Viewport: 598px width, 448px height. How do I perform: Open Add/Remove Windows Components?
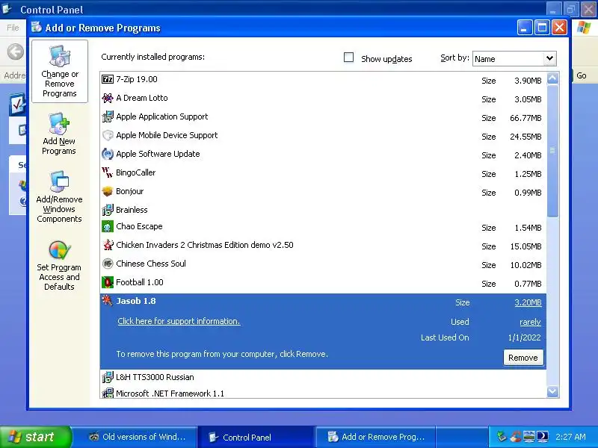(59, 197)
